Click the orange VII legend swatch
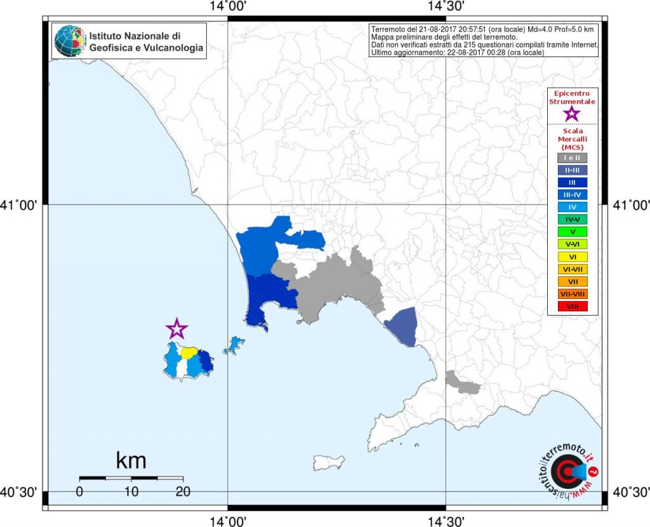This screenshot has width=650, height=527. (x=573, y=281)
